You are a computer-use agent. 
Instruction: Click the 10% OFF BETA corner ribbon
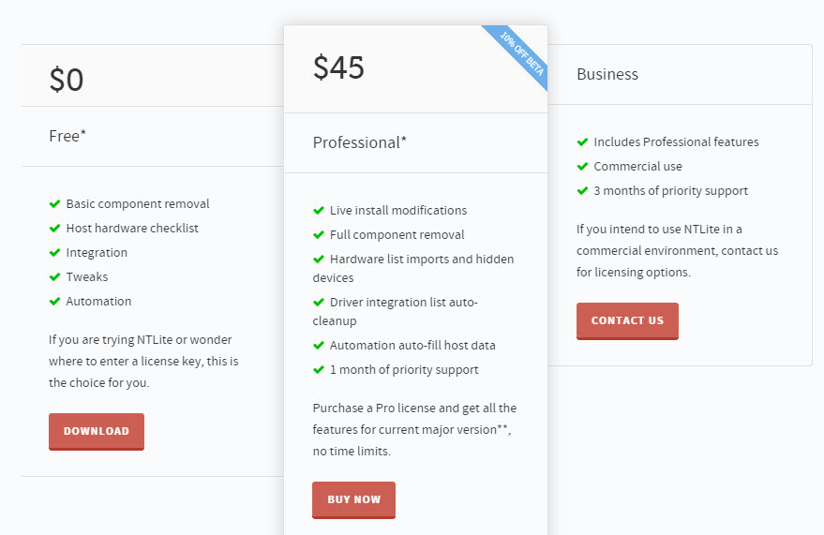522,53
